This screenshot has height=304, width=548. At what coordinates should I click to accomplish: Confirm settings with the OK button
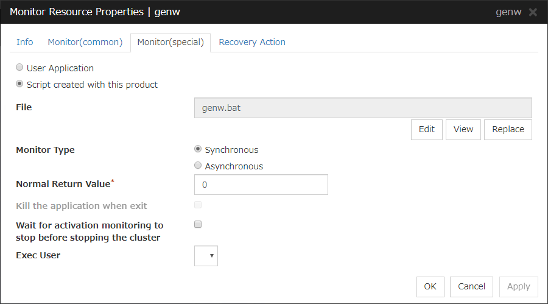click(x=430, y=286)
